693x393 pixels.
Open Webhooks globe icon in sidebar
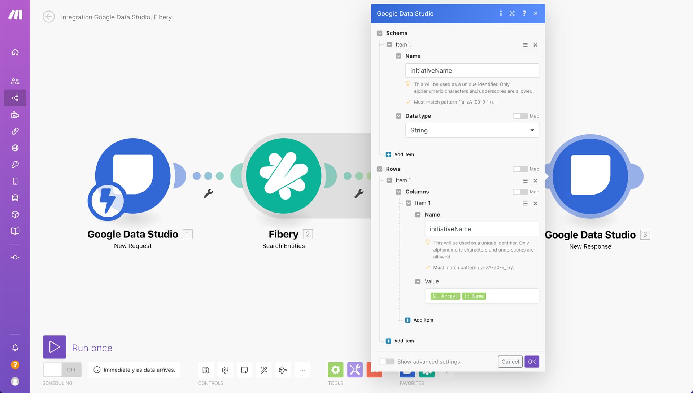15,148
